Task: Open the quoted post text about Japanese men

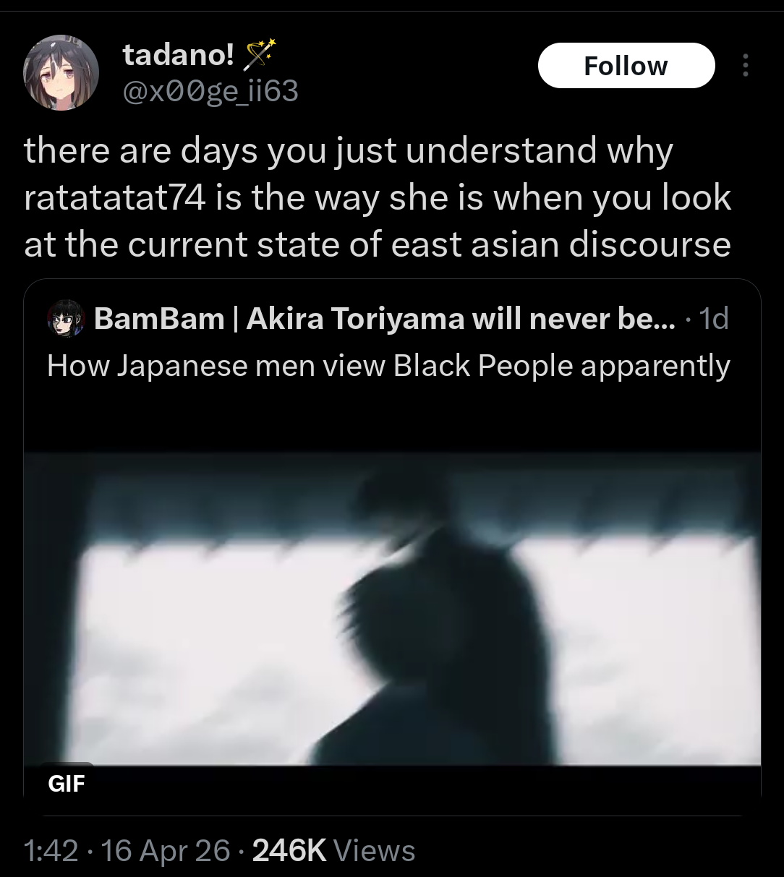Action: pyautogui.click(x=388, y=366)
